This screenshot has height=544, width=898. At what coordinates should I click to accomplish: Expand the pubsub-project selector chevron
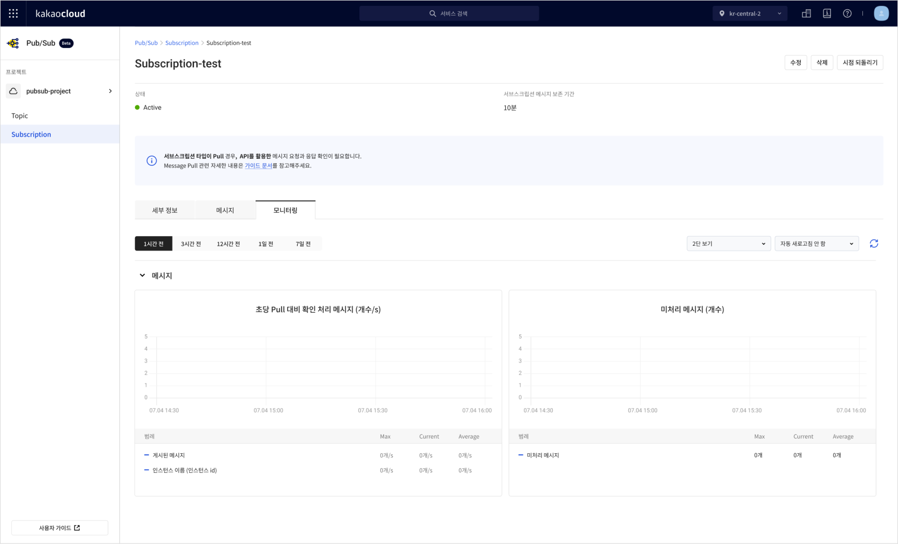coord(110,91)
